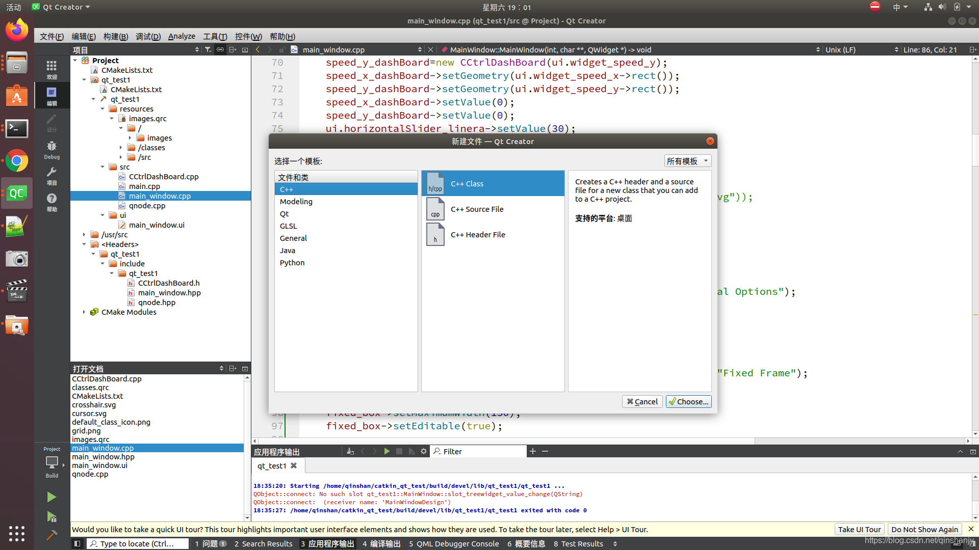Click the filter tree icon in project panel

tap(208, 49)
